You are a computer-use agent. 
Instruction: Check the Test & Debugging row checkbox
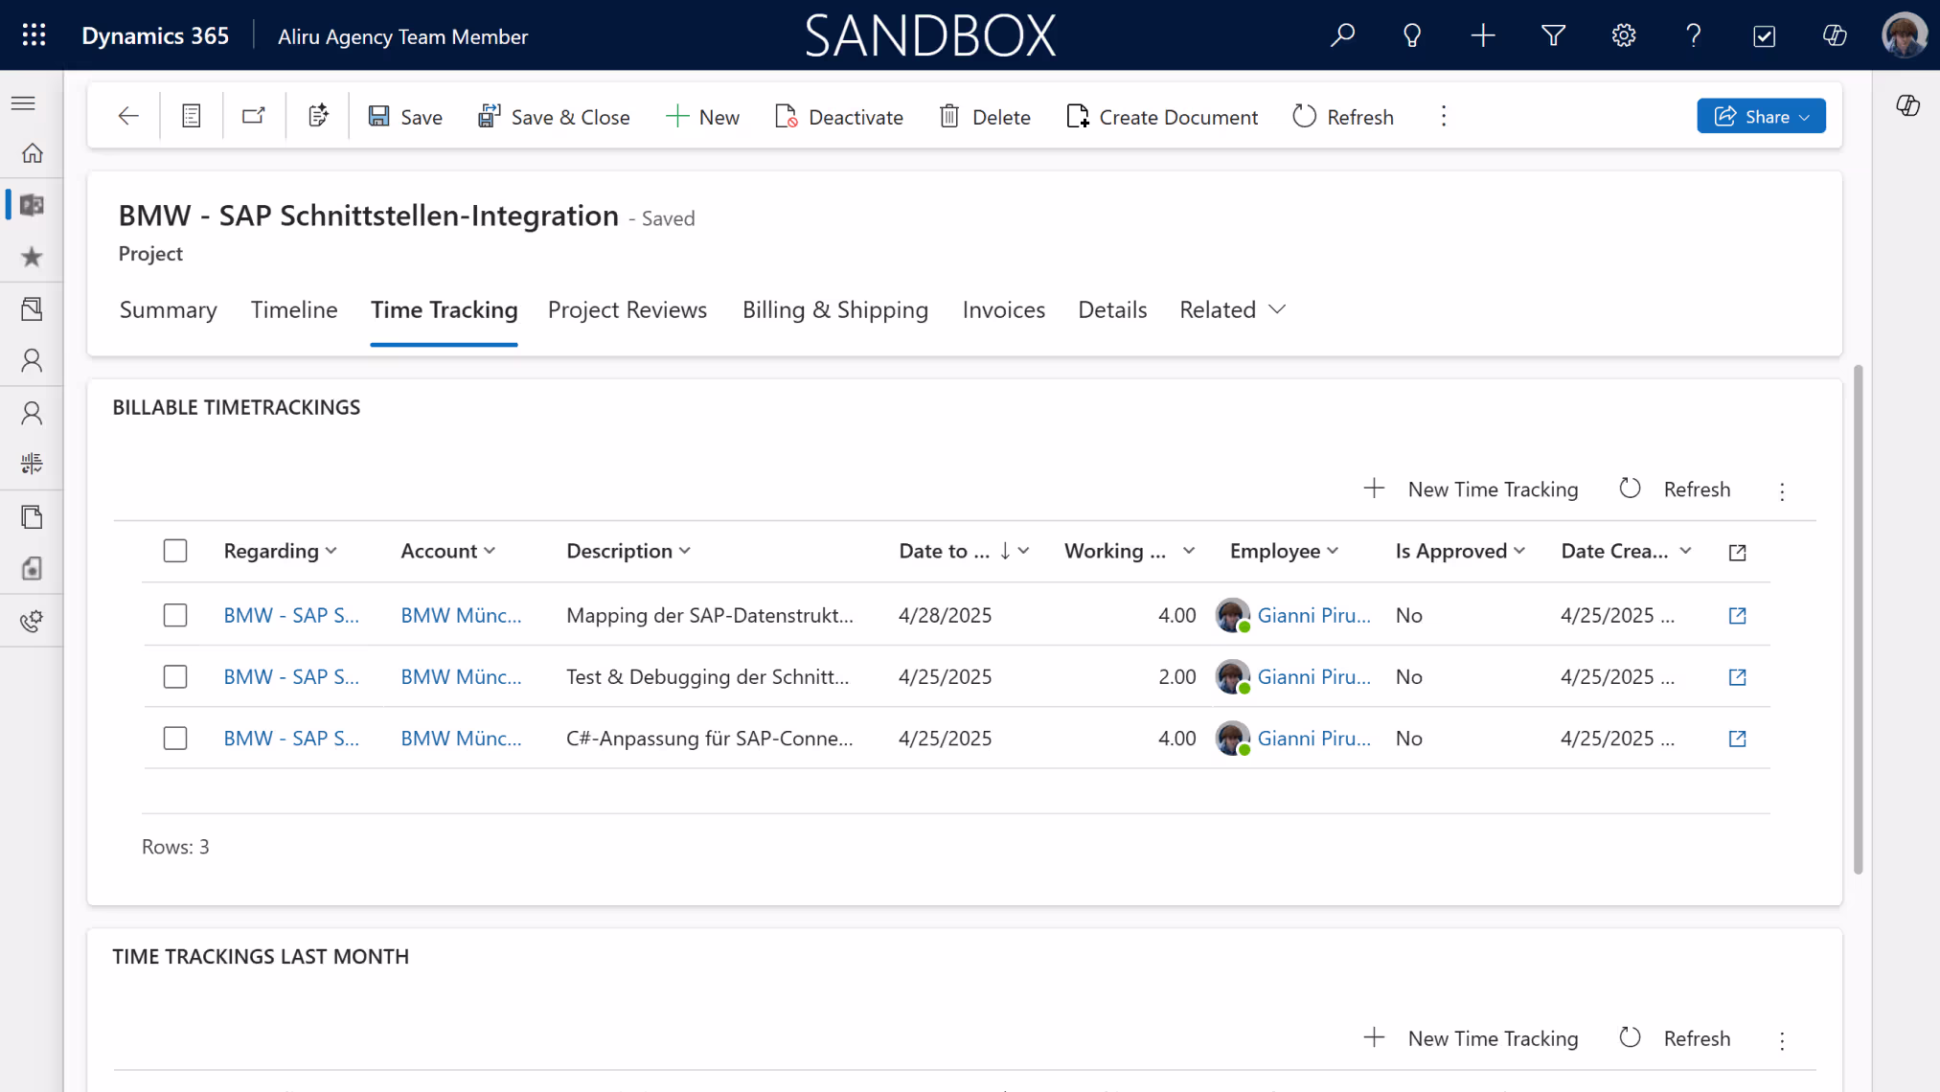pyautogui.click(x=175, y=677)
